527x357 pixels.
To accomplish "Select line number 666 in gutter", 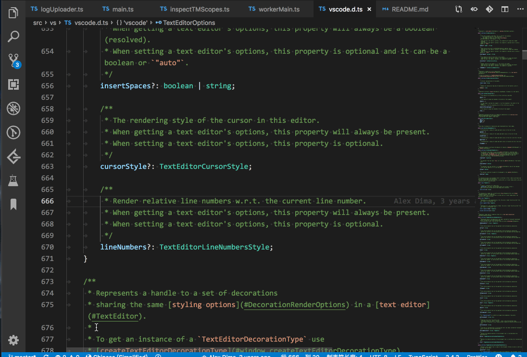I will point(48,201).
